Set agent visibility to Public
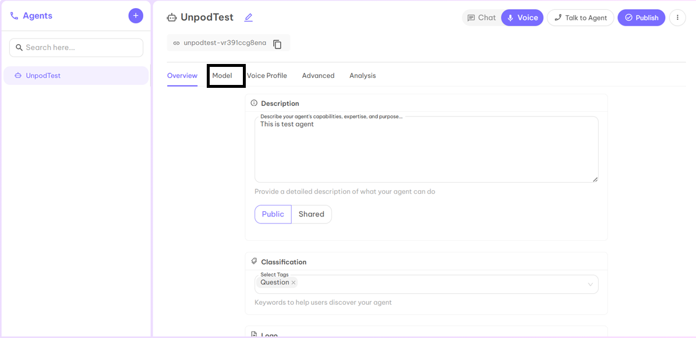Screen dimensions: 696x338 click(273, 214)
